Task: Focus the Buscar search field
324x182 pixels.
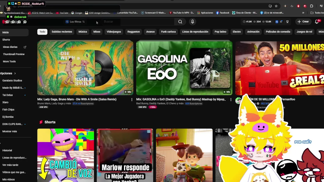Action: (x=138, y=22)
